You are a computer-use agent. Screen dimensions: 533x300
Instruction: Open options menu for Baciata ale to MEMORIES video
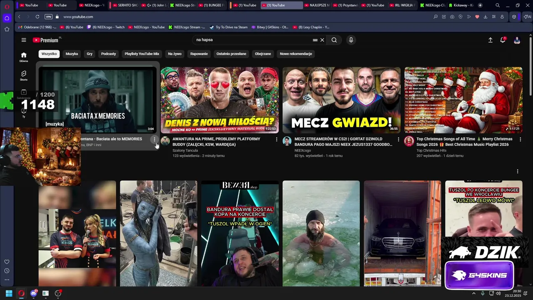tap(154, 139)
